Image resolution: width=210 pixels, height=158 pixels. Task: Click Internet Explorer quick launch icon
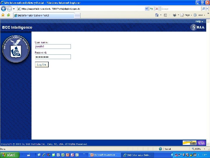(x=44, y=155)
